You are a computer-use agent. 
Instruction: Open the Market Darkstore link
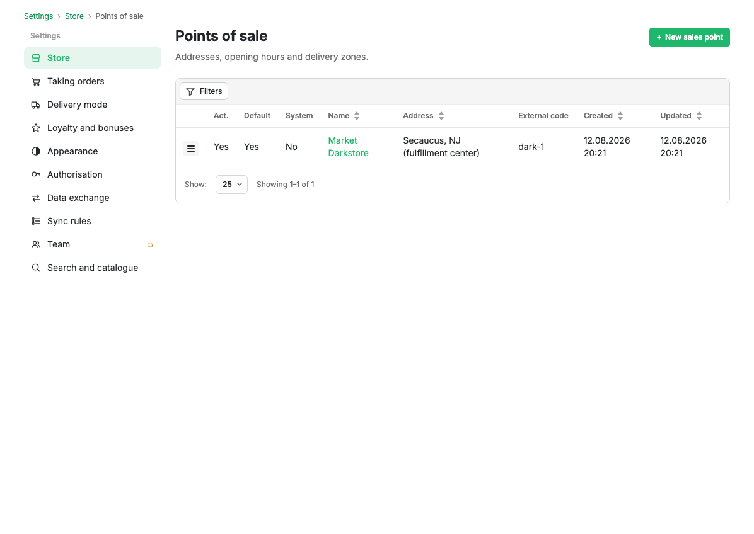(x=348, y=147)
